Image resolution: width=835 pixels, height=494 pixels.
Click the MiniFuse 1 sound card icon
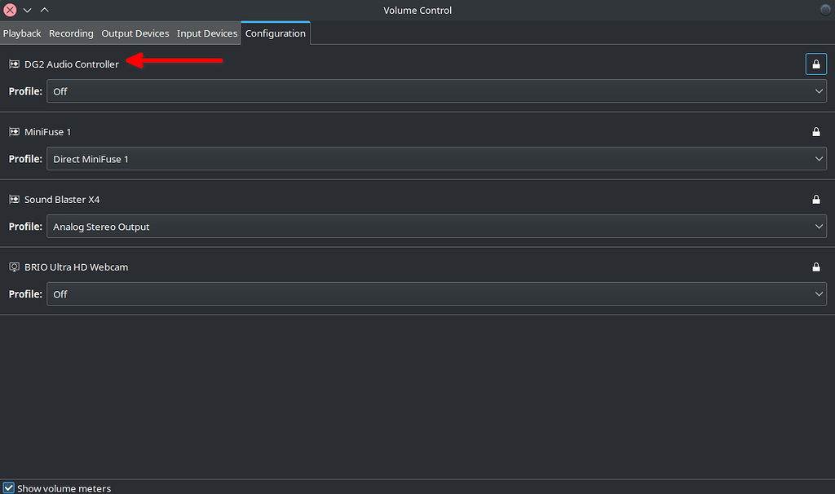coord(13,131)
